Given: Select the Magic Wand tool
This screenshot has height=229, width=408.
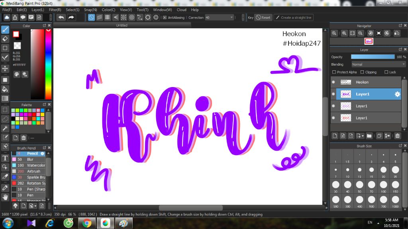Looking at the screenshot, I should click(5, 128).
